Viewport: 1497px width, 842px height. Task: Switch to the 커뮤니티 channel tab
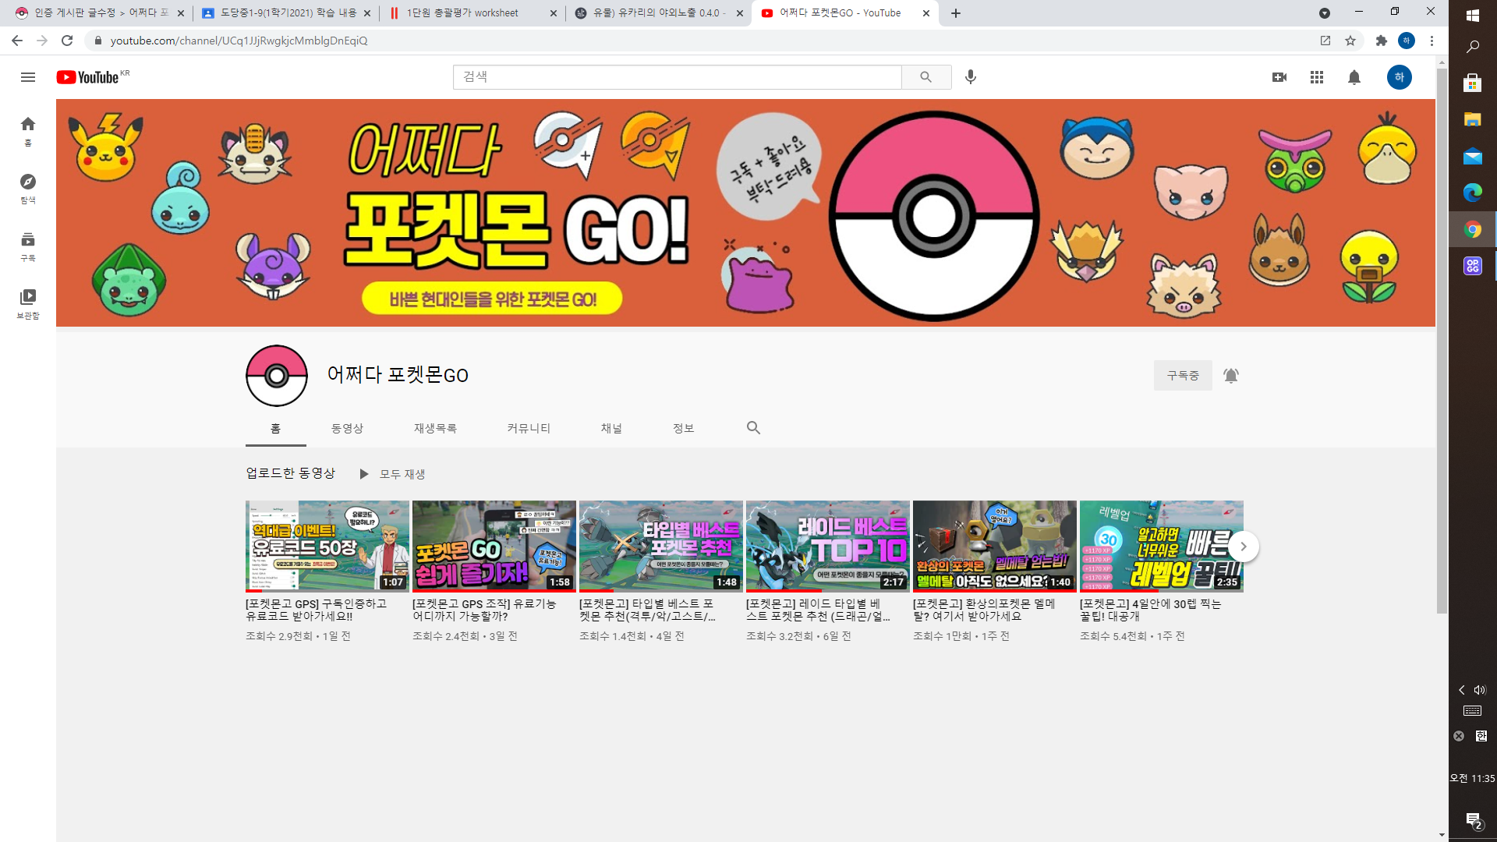point(529,428)
